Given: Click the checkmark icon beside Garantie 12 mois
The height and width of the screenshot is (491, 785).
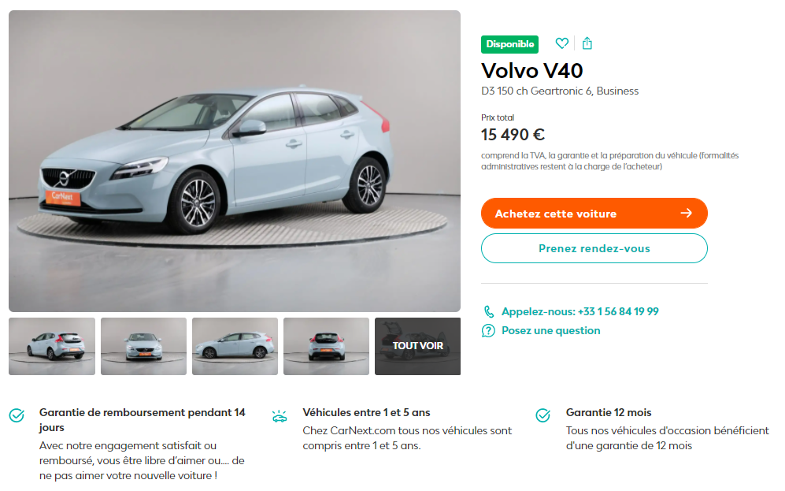Looking at the screenshot, I should [x=542, y=415].
